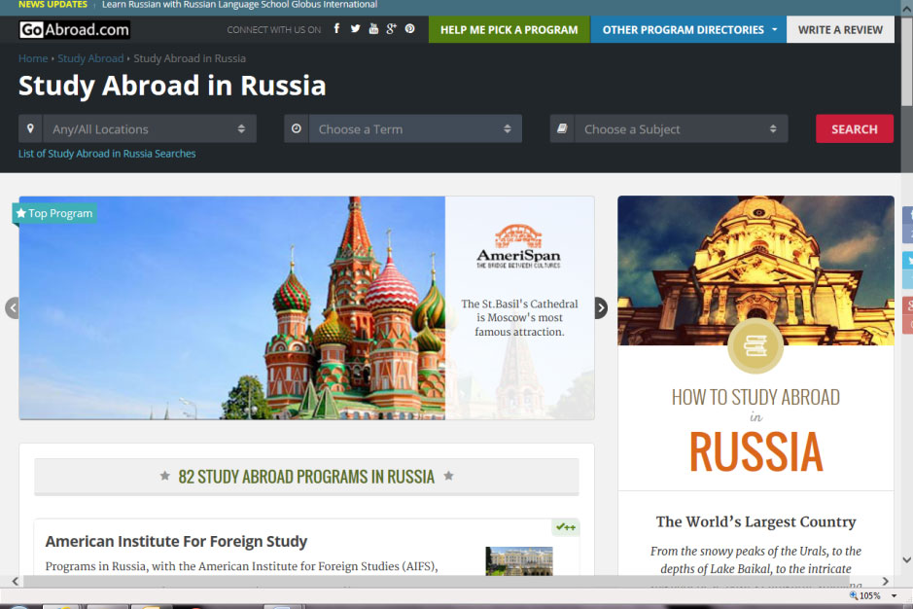The height and width of the screenshot is (609, 913).
Task: Click the horizontal scrollbar left arrow
Action: tap(16, 581)
